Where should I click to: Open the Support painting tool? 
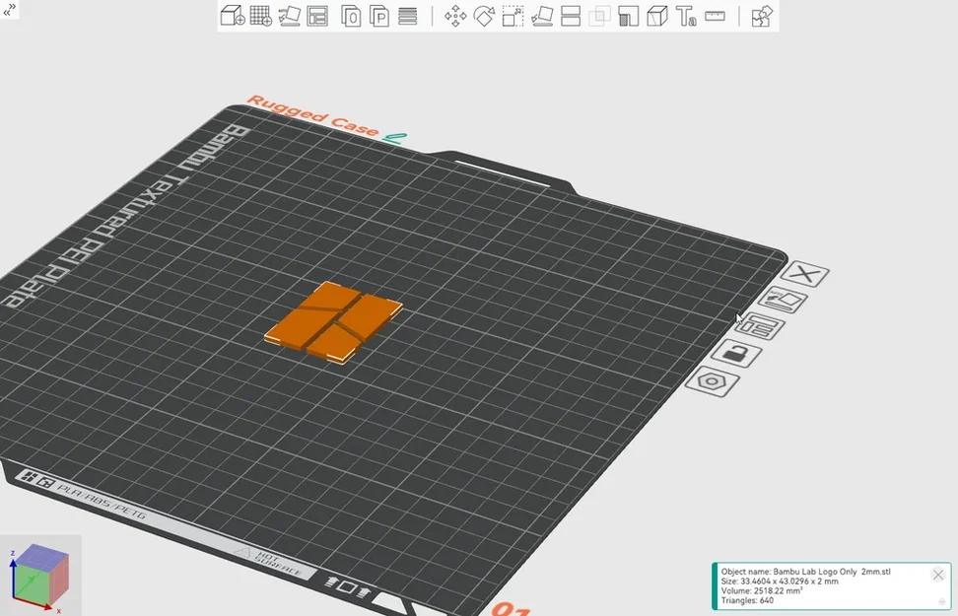[x=628, y=16]
